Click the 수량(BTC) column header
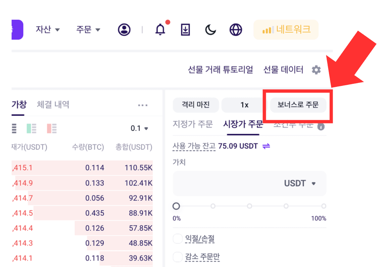 (88, 147)
